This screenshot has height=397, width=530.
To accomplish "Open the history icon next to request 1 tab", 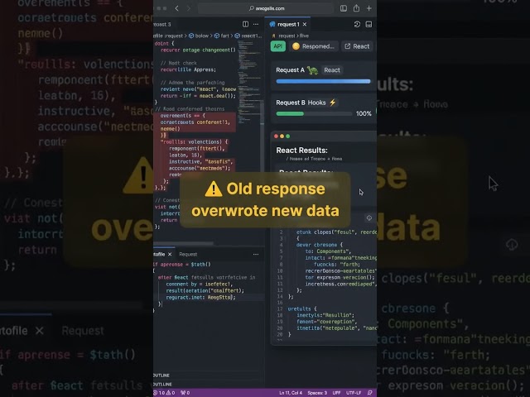I will click(x=357, y=24).
